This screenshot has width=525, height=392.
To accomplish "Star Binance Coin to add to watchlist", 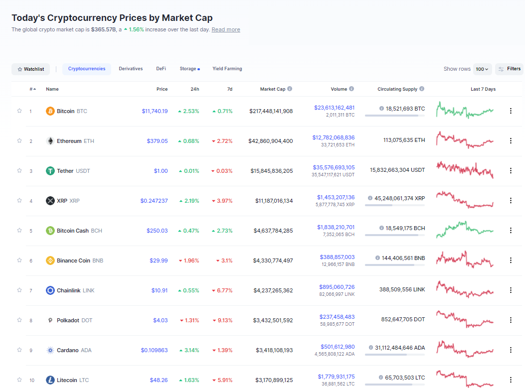I will click(x=19, y=260).
